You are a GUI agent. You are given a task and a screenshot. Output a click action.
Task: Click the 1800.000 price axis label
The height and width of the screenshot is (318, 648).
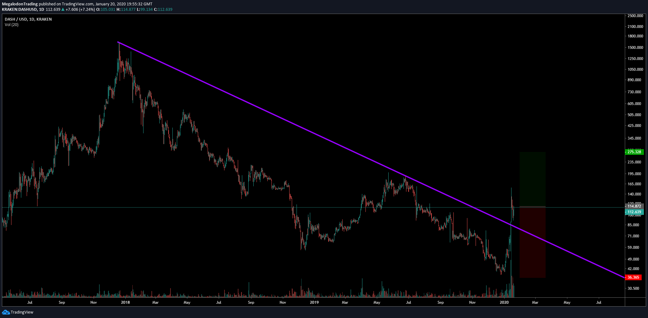click(635, 36)
